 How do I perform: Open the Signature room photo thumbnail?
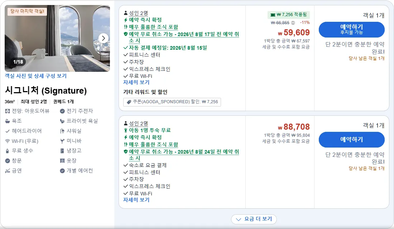point(57,38)
